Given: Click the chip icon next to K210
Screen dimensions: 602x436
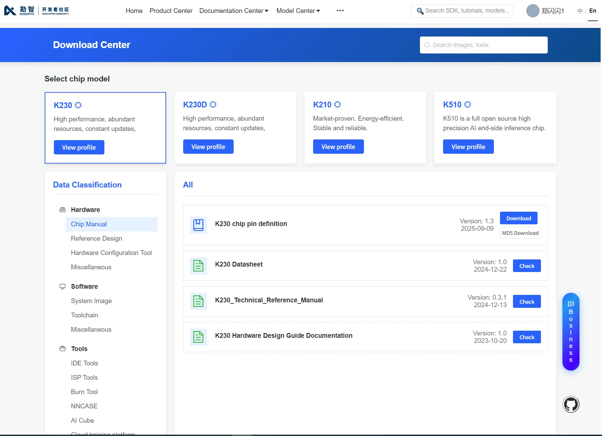Looking at the screenshot, I should coord(338,105).
